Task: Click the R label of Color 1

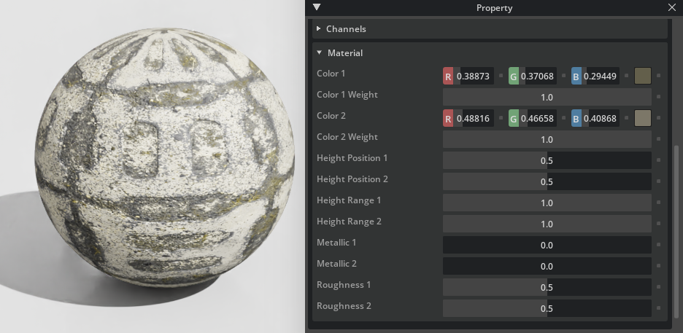Action: (x=448, y=76)
